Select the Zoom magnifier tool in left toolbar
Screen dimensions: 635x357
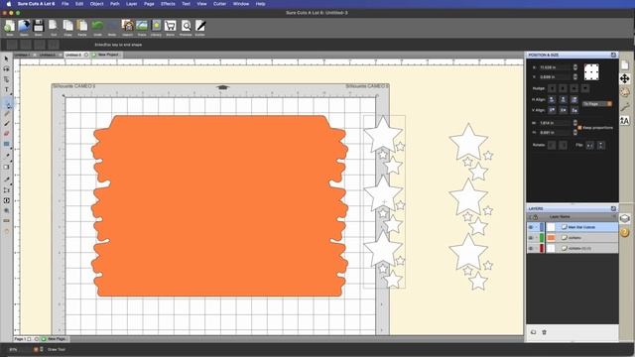click(x=7, y=211)
